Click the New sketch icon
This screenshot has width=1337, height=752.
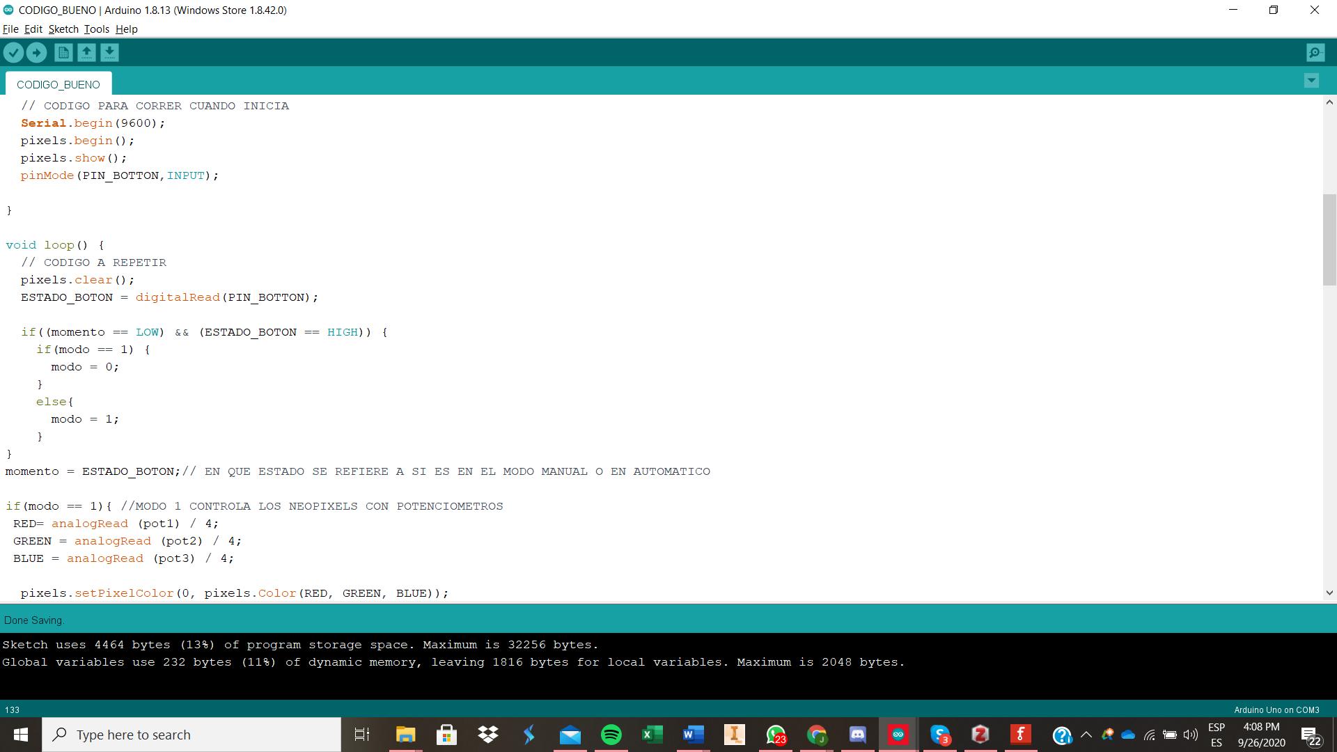(63, 52)
